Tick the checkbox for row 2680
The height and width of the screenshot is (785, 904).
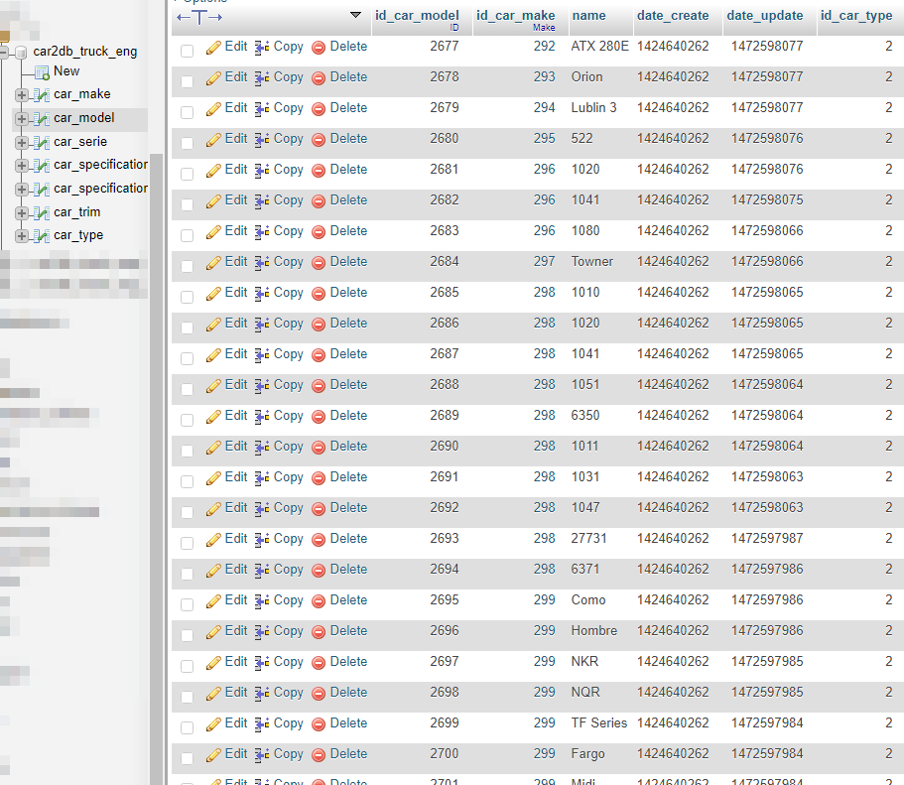pyautogui.click(x=187, y=143)
